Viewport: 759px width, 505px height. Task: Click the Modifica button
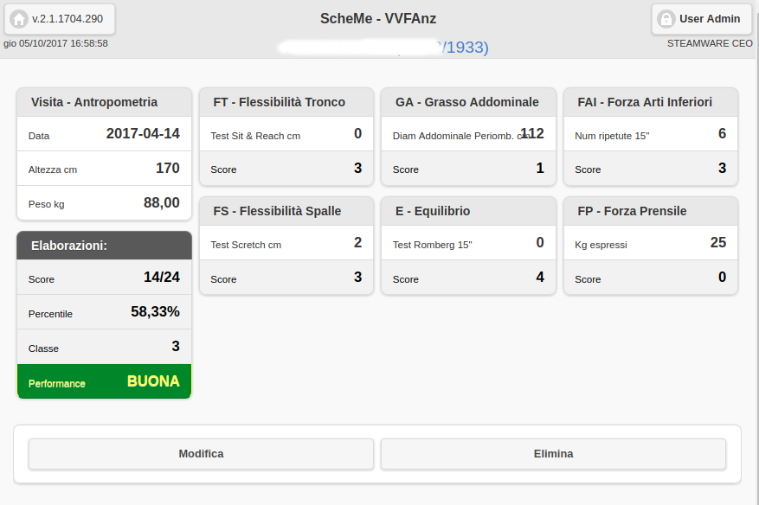[201, 454]
